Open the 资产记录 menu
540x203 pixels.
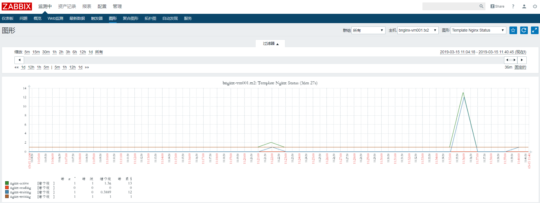click(67, 6)
